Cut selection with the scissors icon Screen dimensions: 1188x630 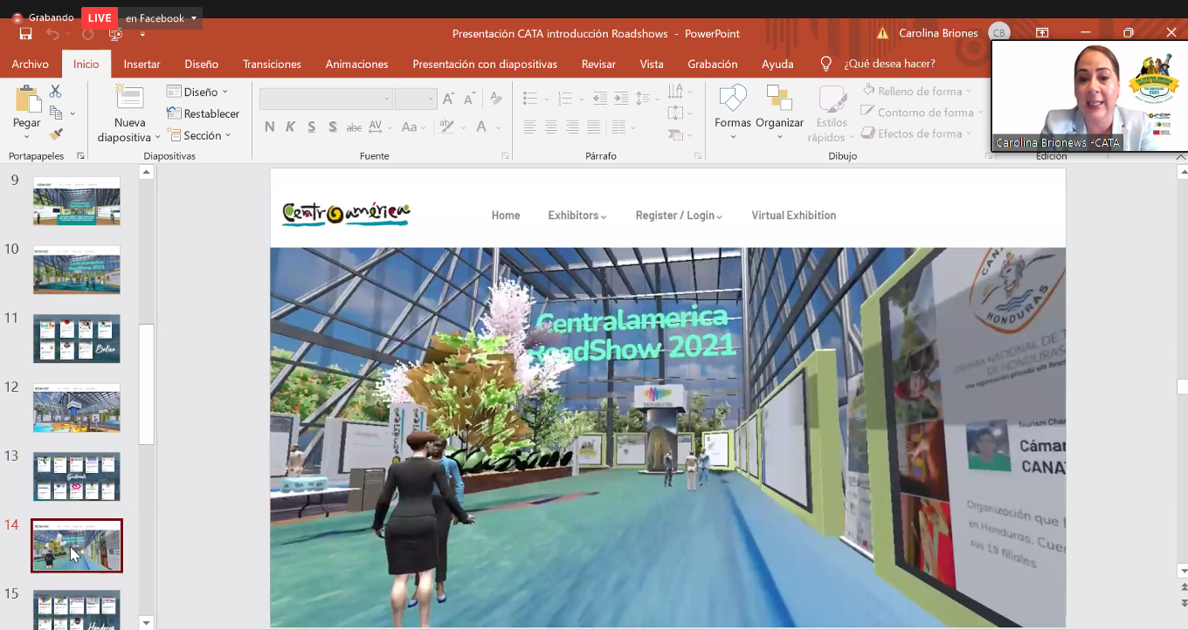tap(56, 91)
